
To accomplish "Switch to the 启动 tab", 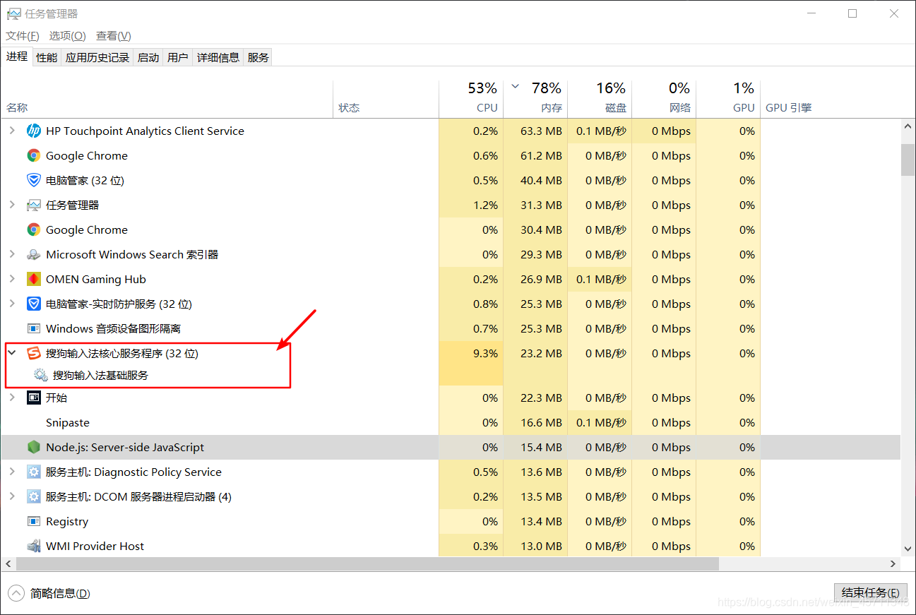I will [148, 57].
